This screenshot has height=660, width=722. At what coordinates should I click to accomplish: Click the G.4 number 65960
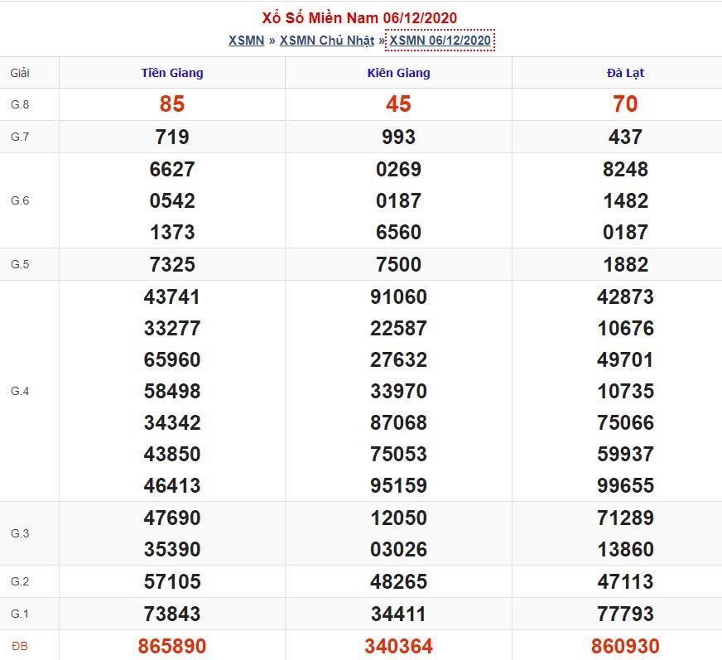(x=172, y=359)
